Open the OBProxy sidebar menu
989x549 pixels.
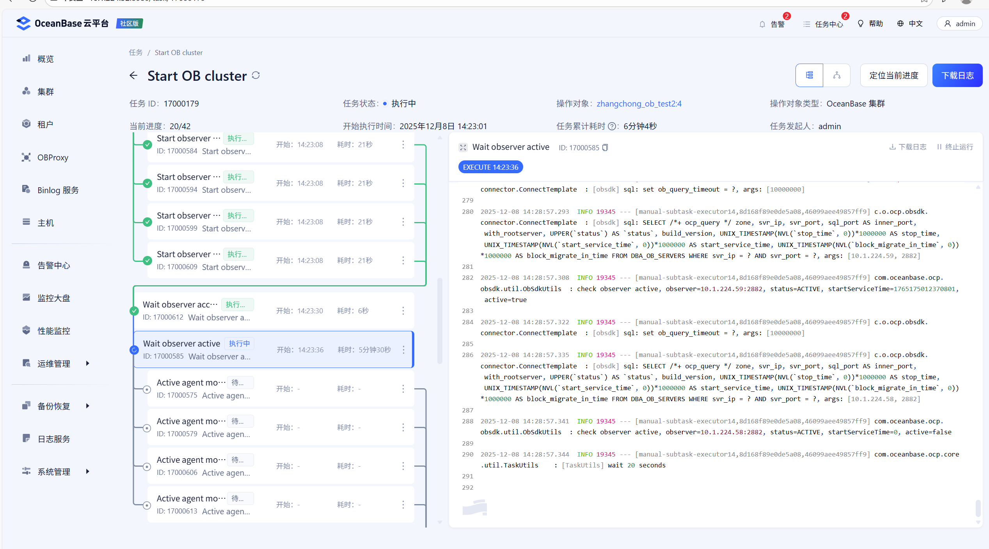53,158
